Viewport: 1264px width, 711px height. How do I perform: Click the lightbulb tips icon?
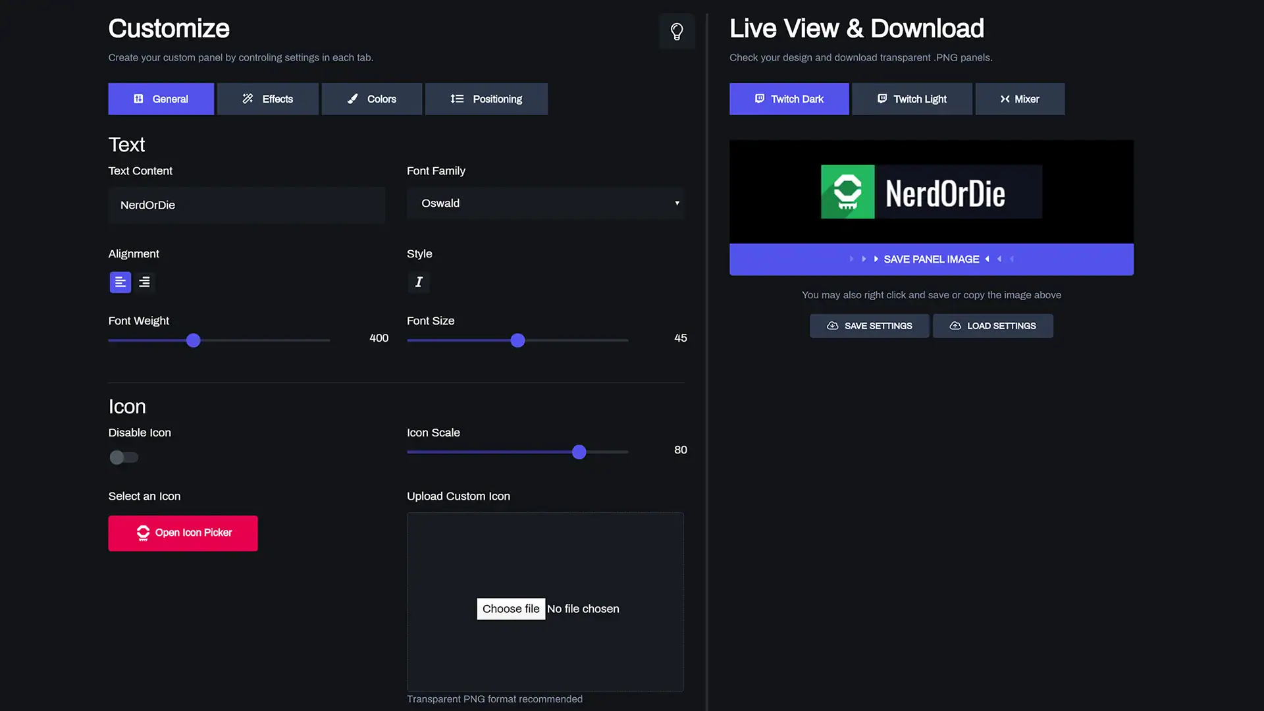677,31
